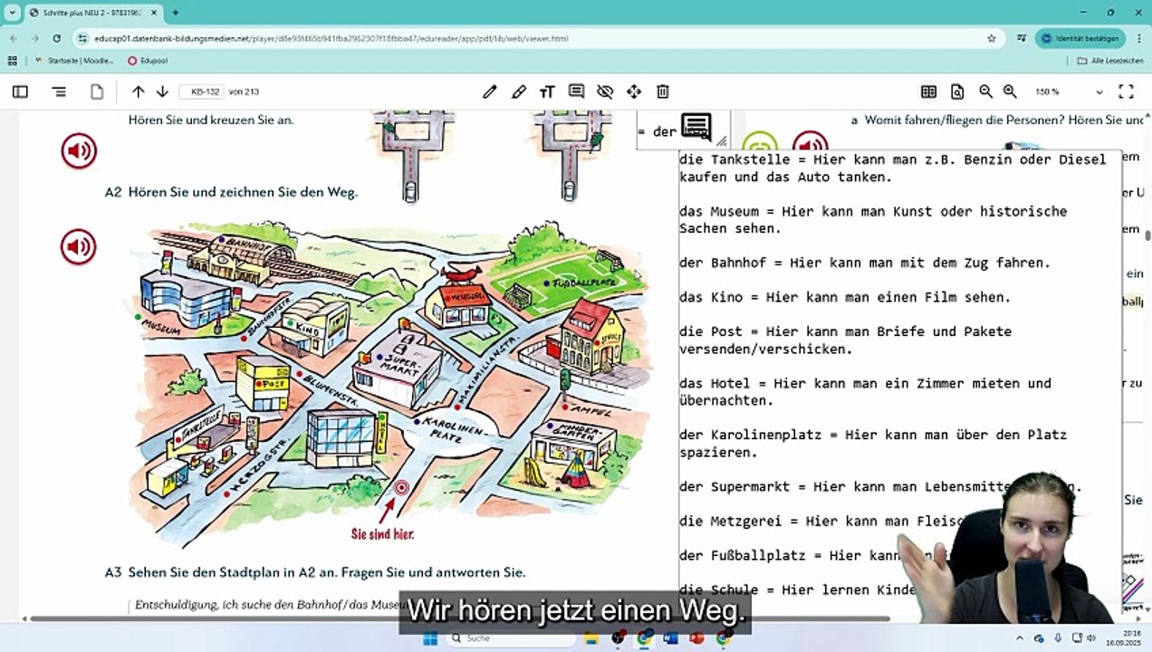The width and height of the screenshot is (1152, 652).
Task: Click the horizontal scrollbar at the bottom
Action: click(460, 619)
